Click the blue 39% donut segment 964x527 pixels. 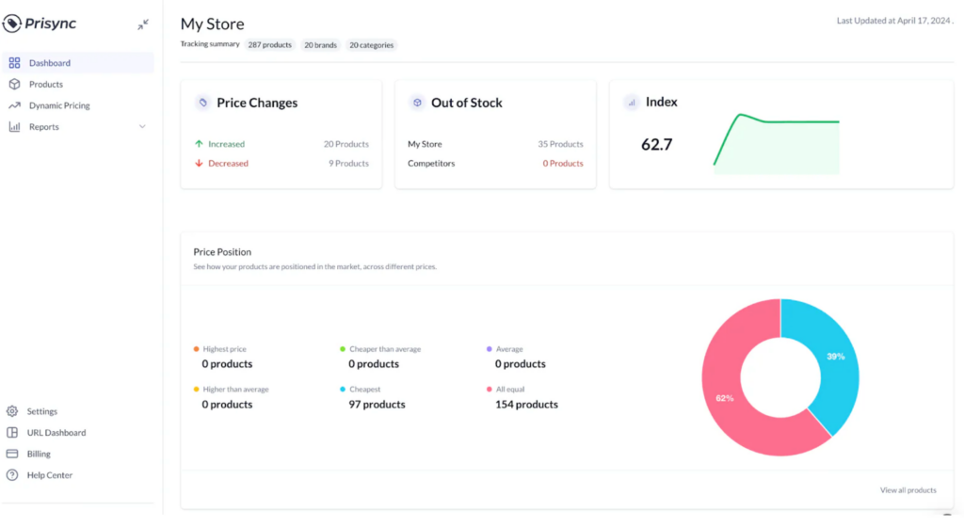click(836, 357)
